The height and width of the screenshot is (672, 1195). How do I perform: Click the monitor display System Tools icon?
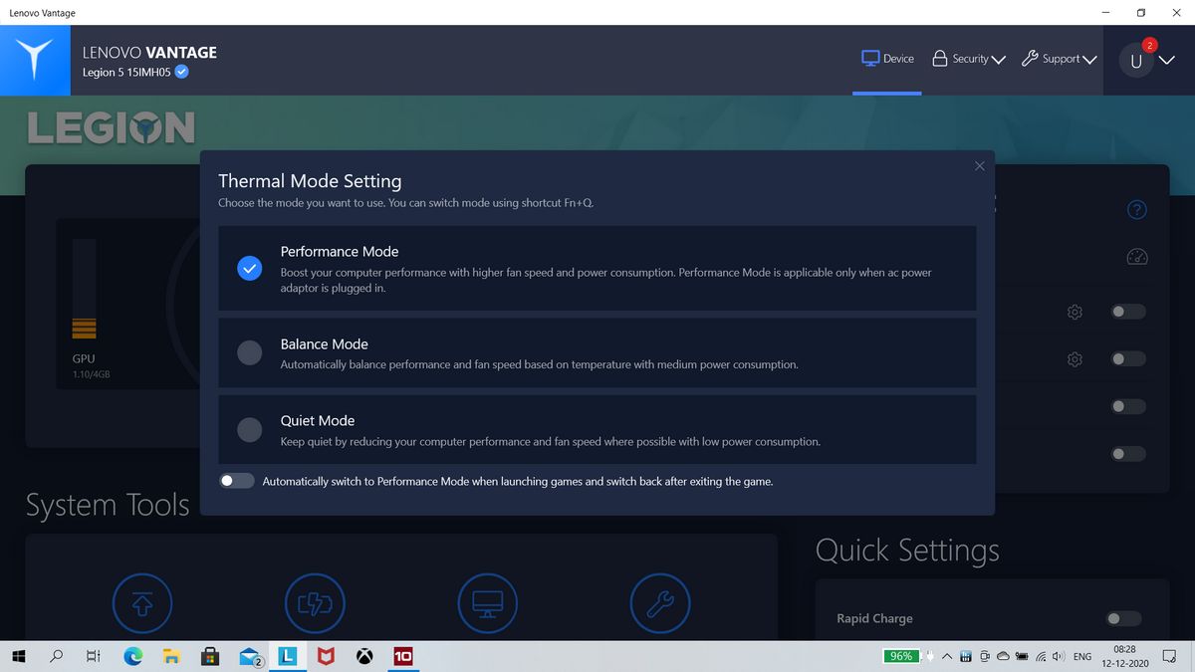click(x=488, y=602)
